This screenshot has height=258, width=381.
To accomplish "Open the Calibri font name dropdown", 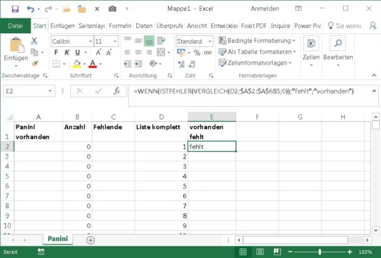I will click(x=90, y=42).
